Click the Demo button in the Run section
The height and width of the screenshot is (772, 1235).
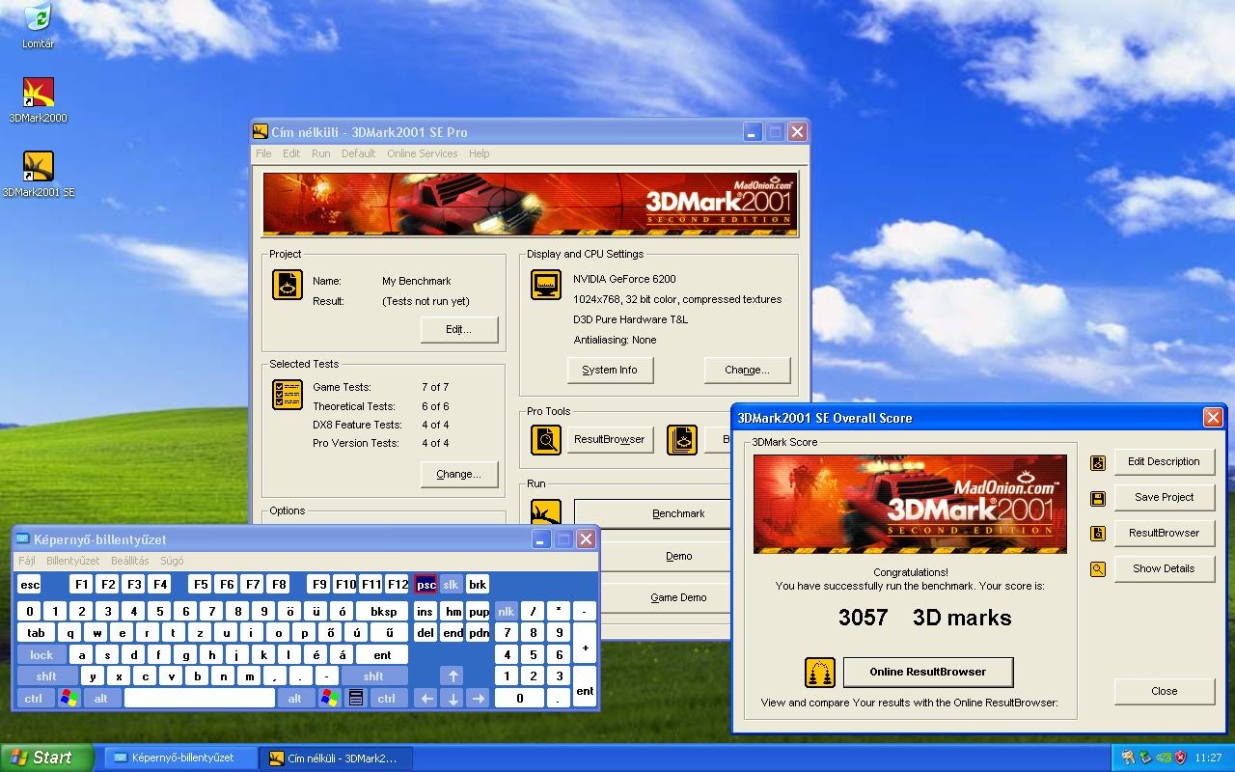coord(665,556)
